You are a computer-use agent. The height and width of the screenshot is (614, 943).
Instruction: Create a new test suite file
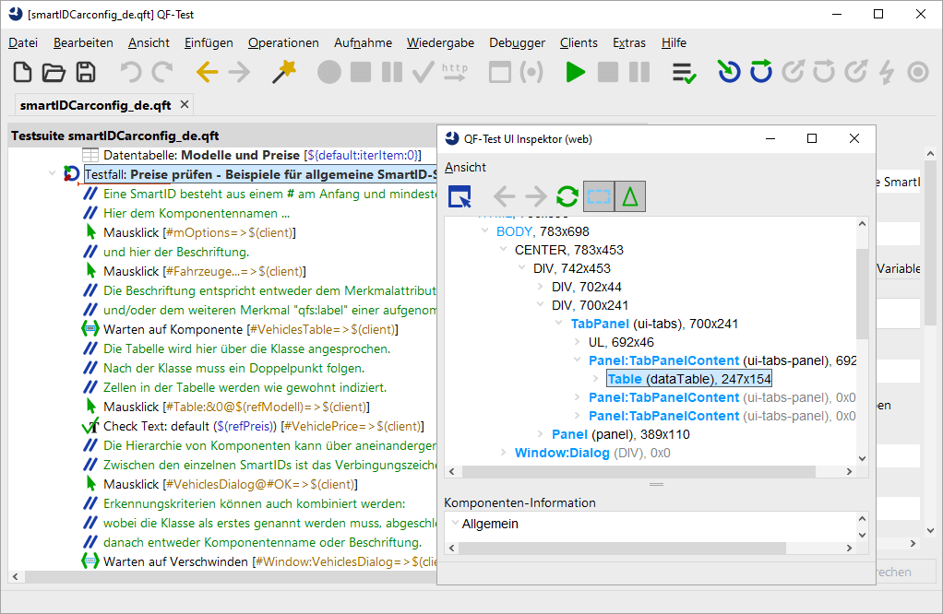tap(23, 72)
